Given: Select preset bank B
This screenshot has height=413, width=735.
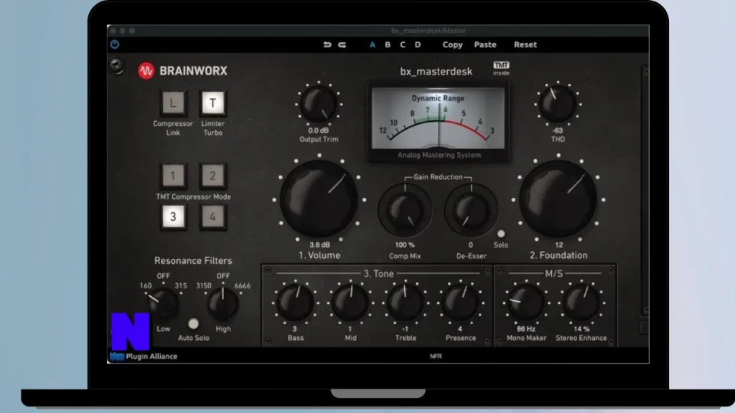Looking at the screenshot, I should 387,45.
